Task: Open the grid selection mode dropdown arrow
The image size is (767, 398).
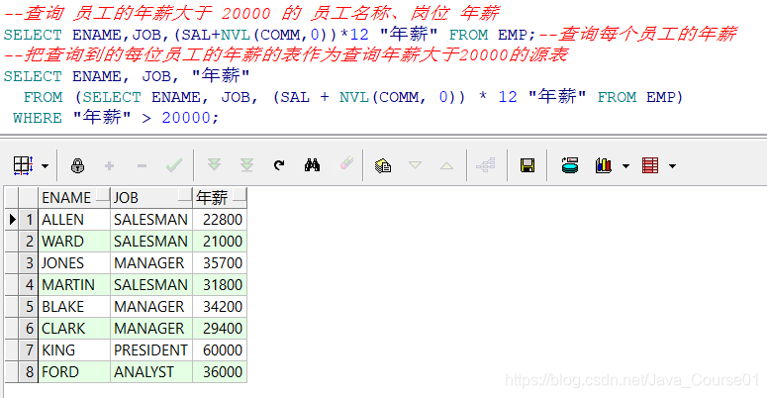Action: pyautogui.click(x=45, y=166)
